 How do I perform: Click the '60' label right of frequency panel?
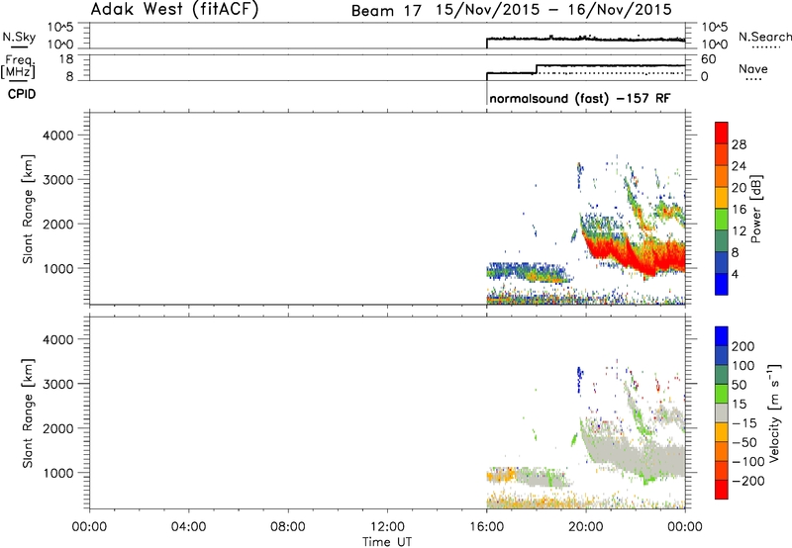[x=709, y=59]
